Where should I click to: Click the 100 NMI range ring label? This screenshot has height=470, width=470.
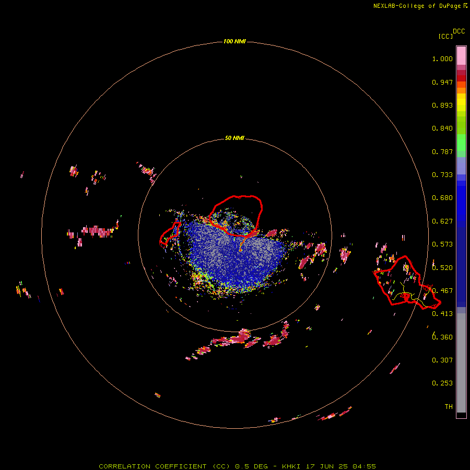tap(234, 41)
